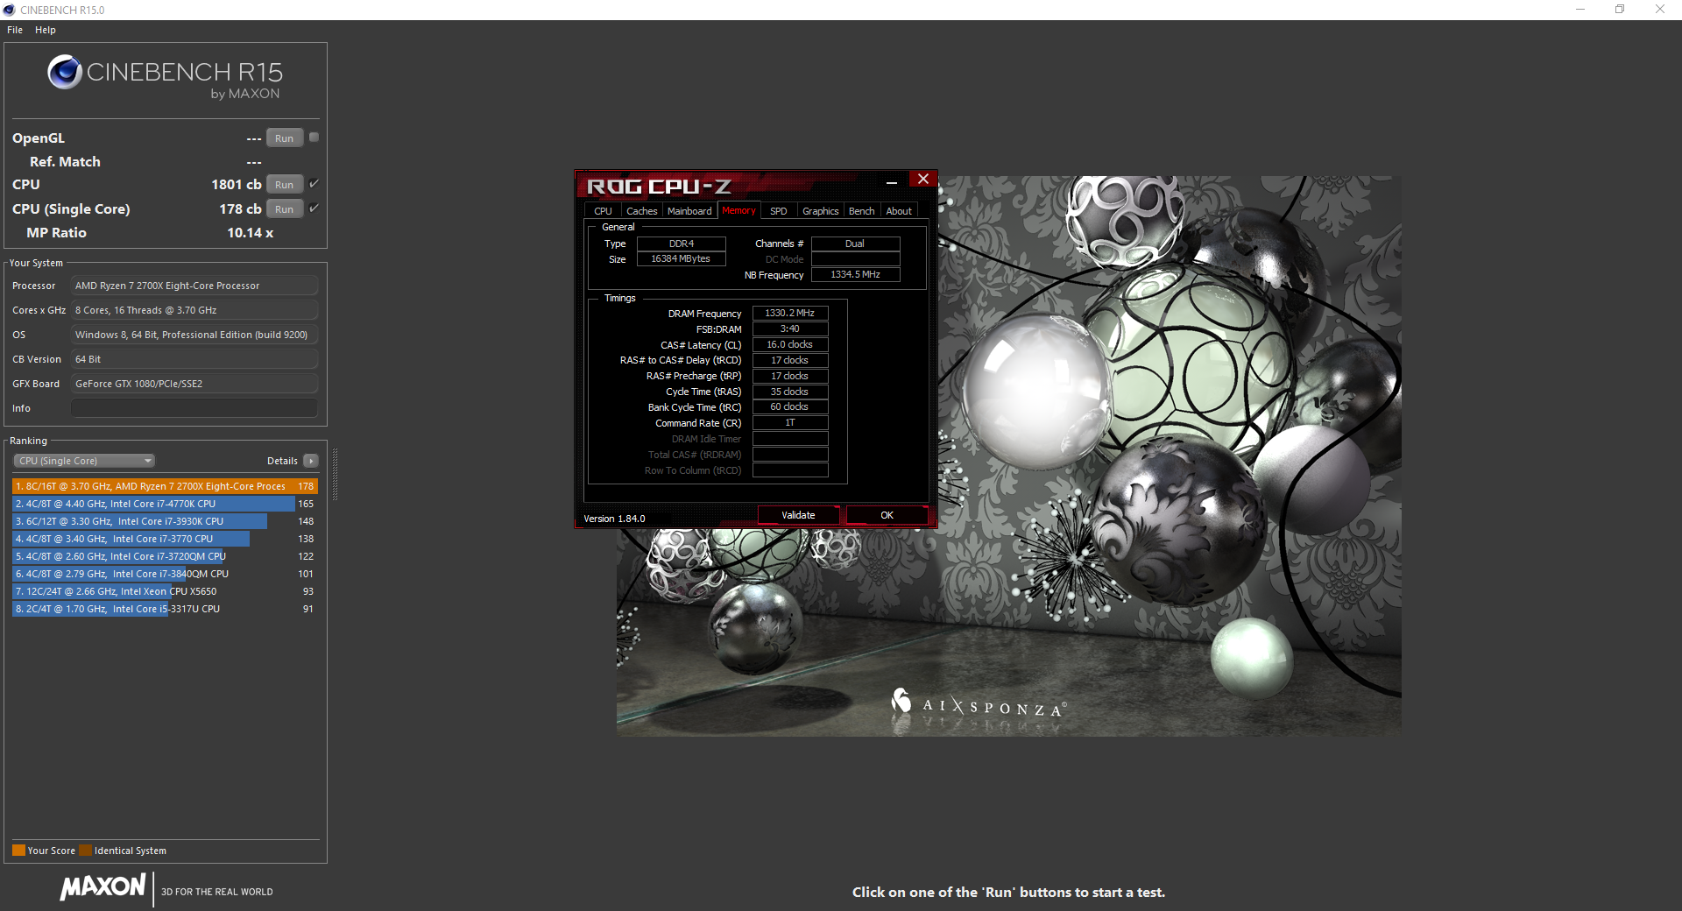The width and height of the screenshot is (1682, 911).
Task: Click the Info input field
Action: tap(194, 408)
